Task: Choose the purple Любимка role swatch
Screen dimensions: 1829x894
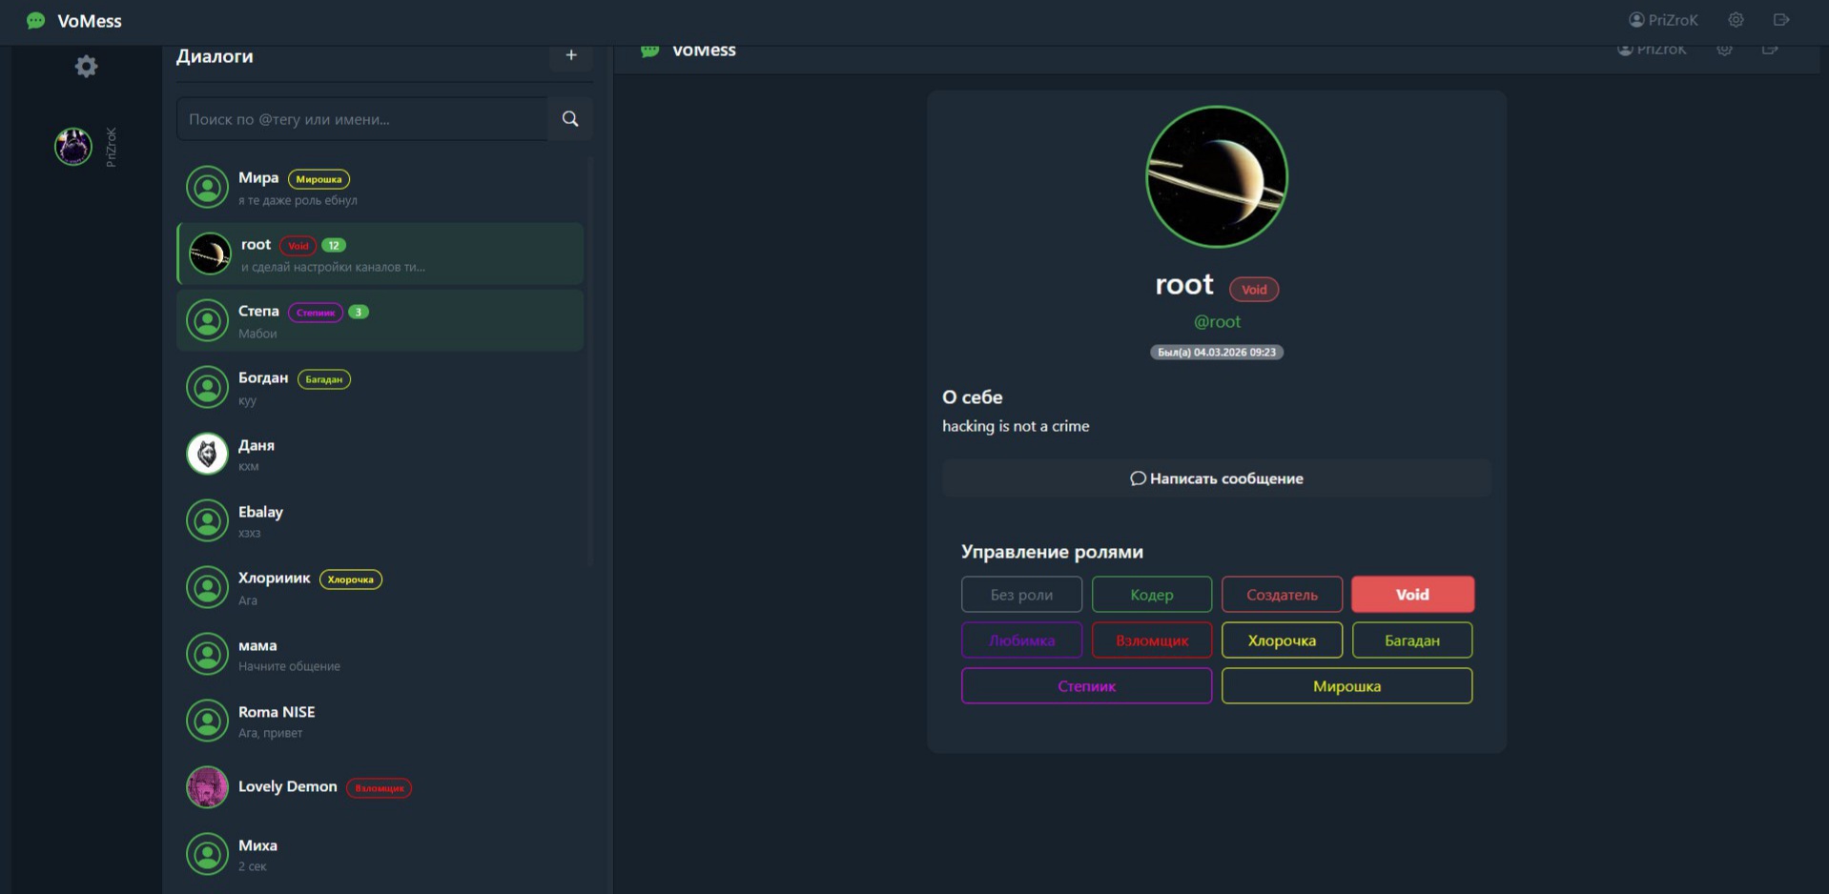Action: click(1021, 640)
